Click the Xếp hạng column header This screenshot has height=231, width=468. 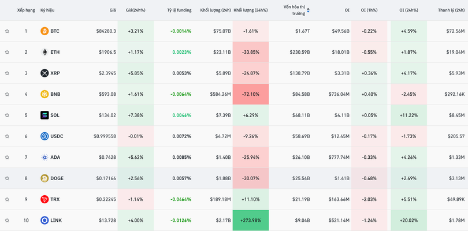pos(25,10)
